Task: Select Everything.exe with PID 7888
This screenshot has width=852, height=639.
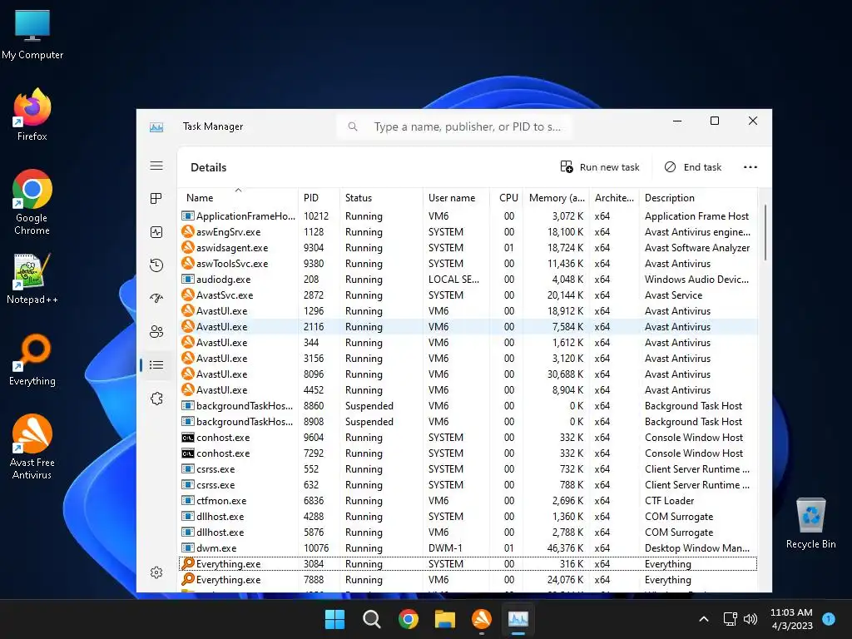Action: coord(468,580)
